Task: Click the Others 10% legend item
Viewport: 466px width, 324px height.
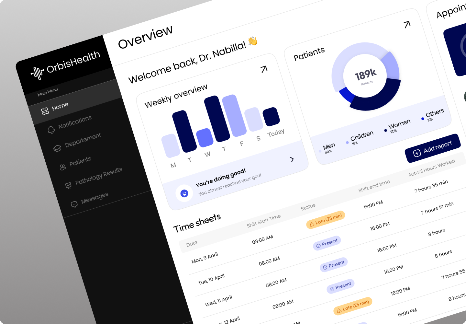Action: point(433,114)
